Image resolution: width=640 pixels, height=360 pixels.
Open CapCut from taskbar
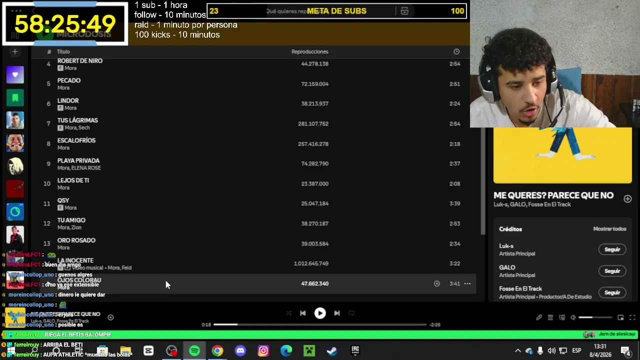coord(148,351)
